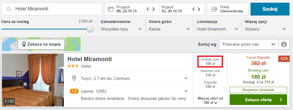The height and width of the screenshot is (110, 293).
Task: Click the Zobacz ofertę button
Action: click(258, 100)
